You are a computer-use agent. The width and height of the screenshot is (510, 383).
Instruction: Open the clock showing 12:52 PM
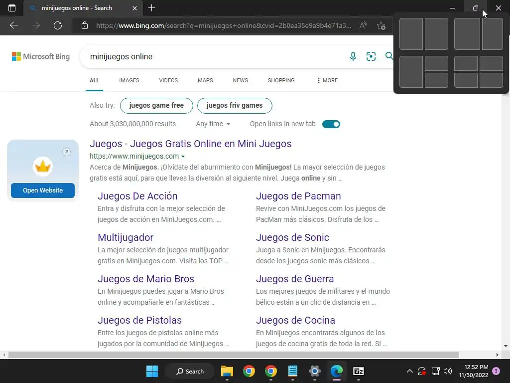(474, 371)
